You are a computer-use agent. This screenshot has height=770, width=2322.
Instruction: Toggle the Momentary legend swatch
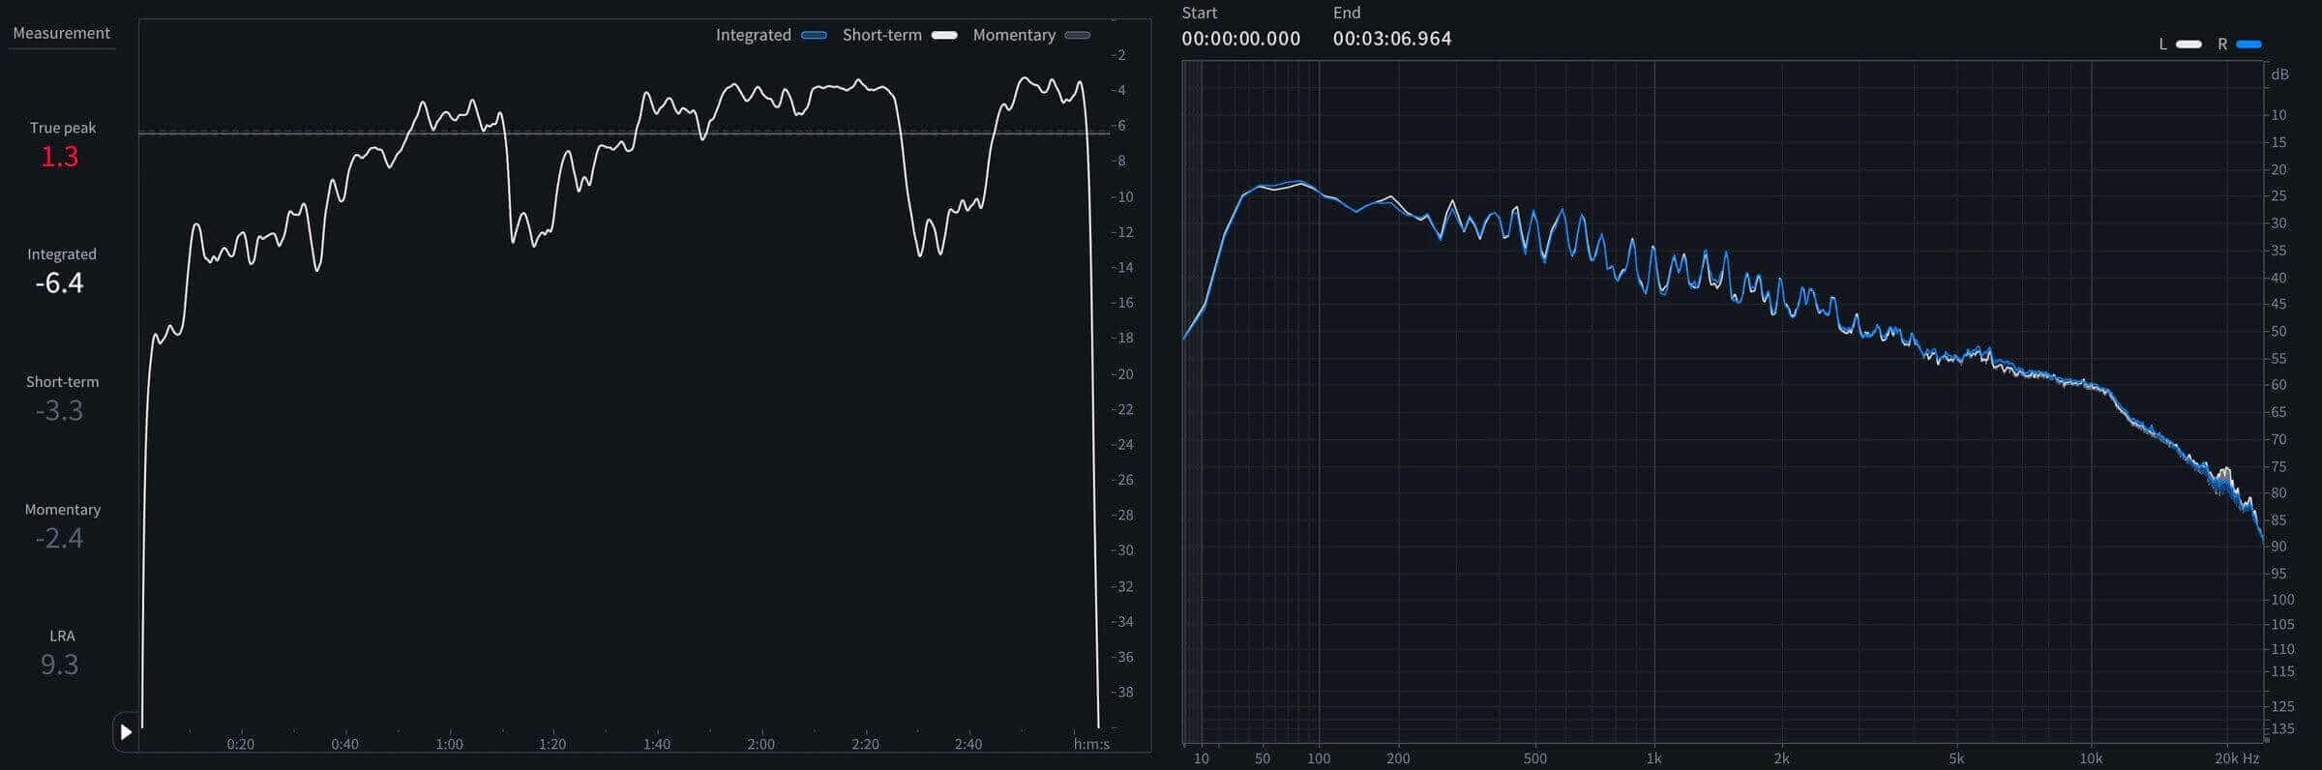(x=1077, y=35)
